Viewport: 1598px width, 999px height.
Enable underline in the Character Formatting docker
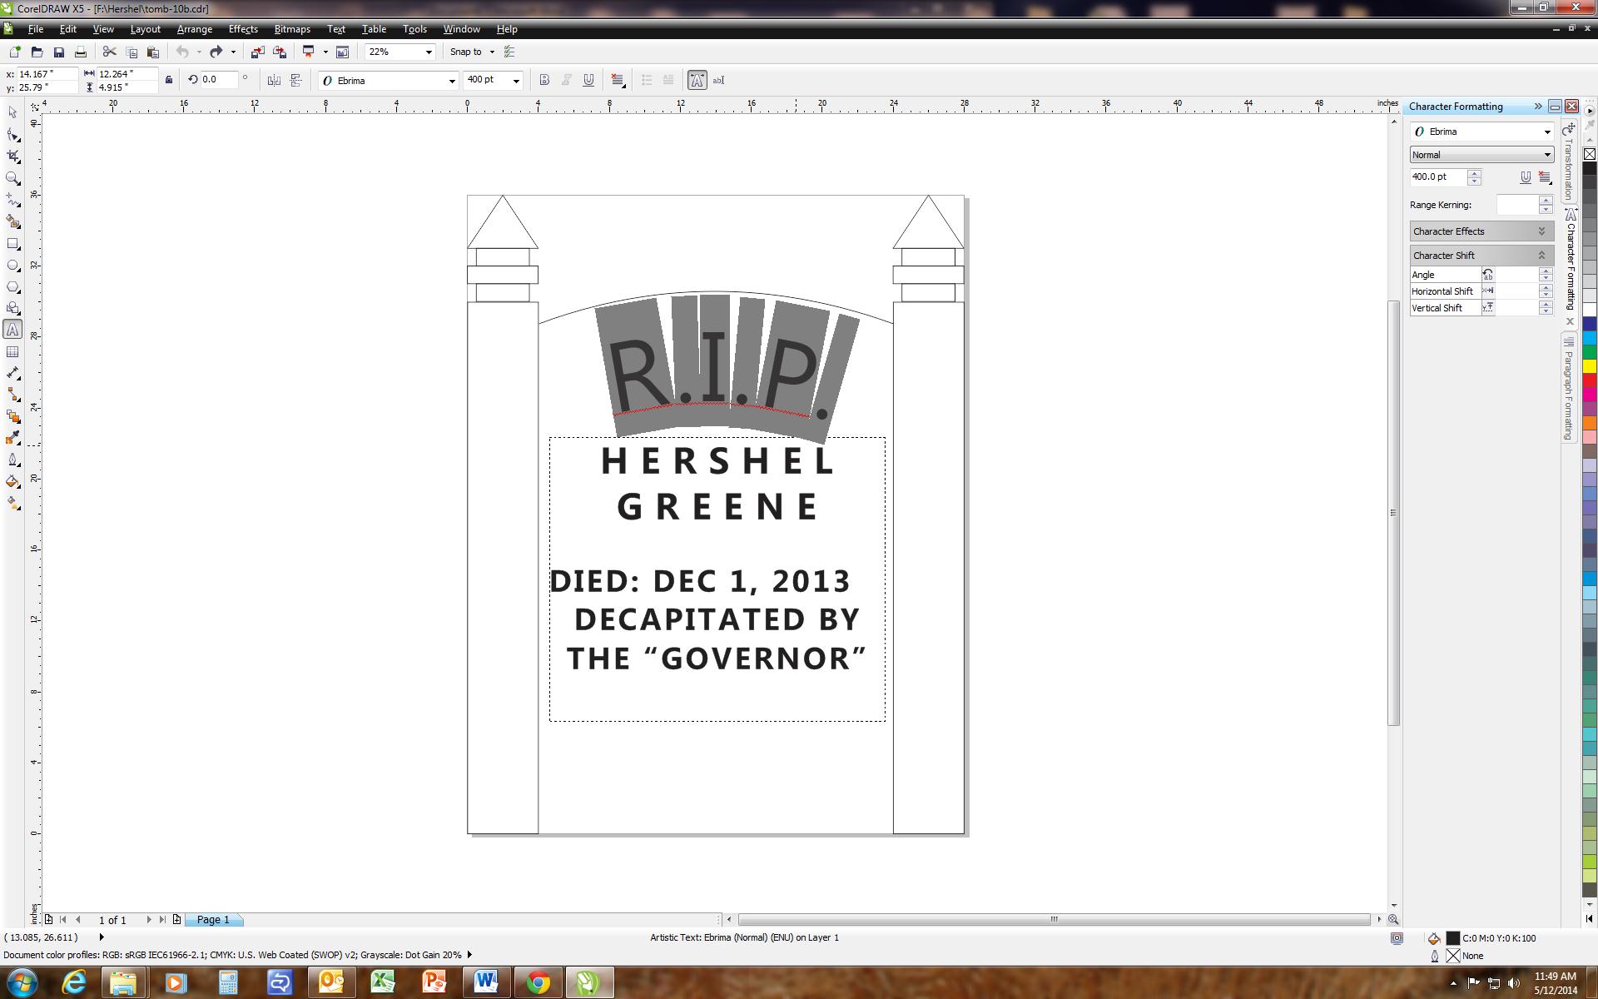(x=1526, y=177)
